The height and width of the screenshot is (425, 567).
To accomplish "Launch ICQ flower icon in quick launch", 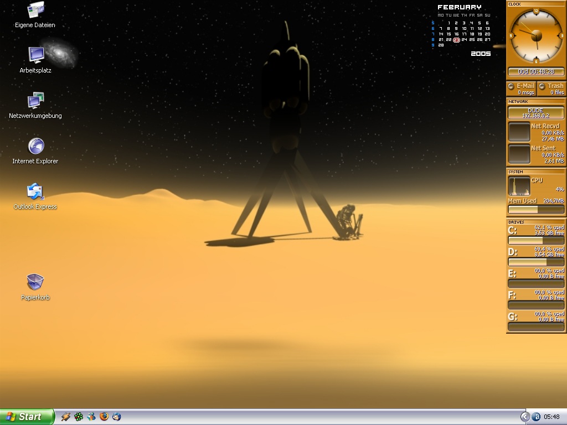I will pos(79,417).
